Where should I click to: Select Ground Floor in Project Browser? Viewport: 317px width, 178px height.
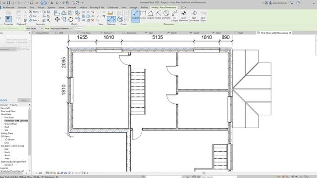coord(11,124)
